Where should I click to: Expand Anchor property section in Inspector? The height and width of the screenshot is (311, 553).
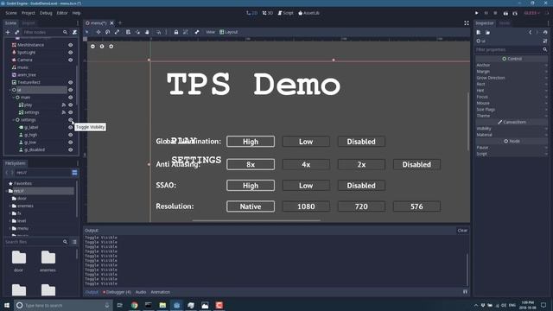pyautogui.click(x=512, y=66)
